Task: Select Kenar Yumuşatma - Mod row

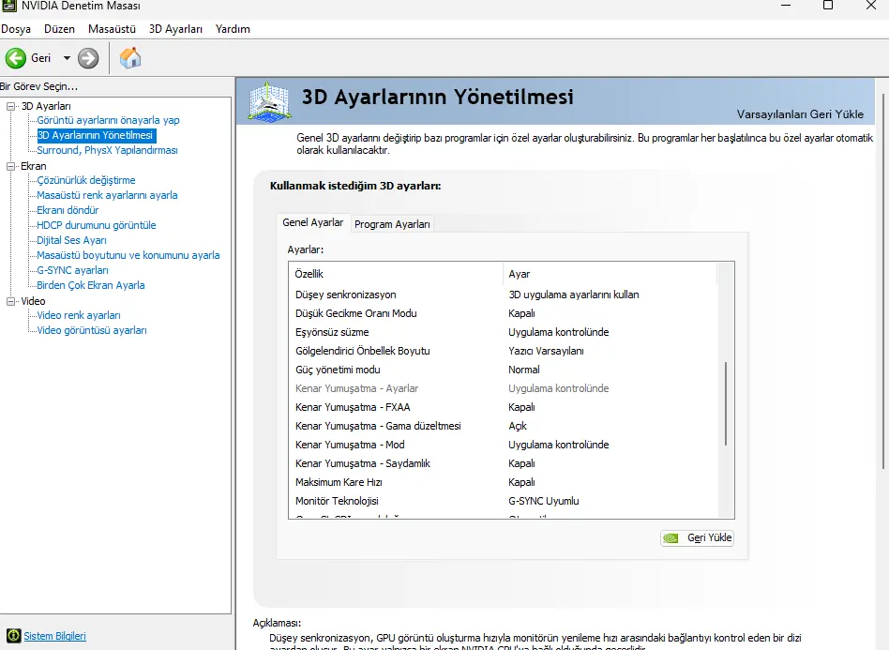Action: (503, 445)
